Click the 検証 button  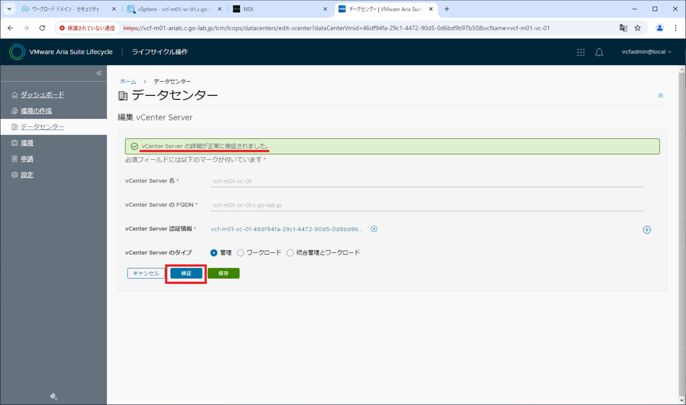coord(186,274)
